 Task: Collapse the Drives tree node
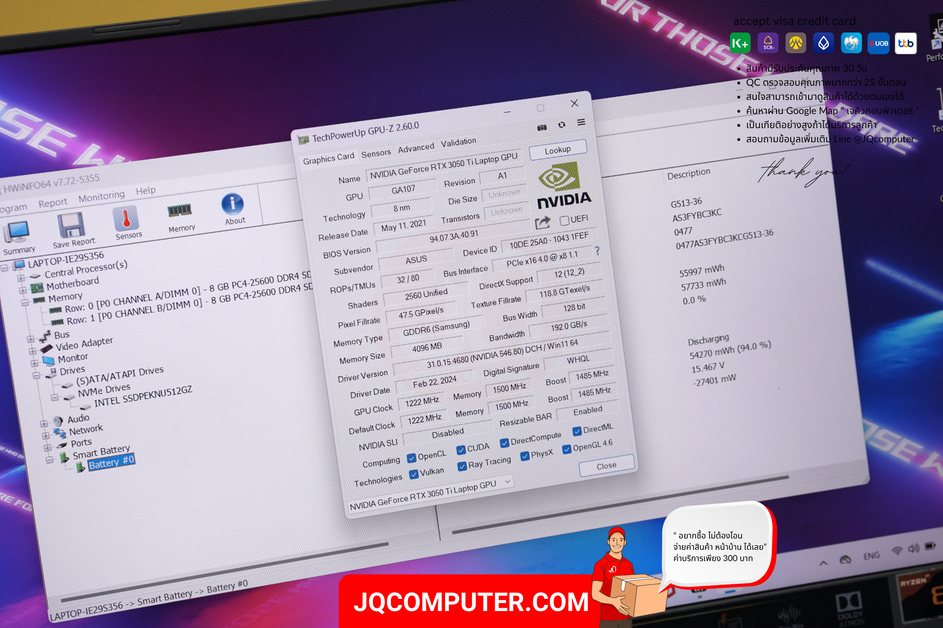click(36, 375)
